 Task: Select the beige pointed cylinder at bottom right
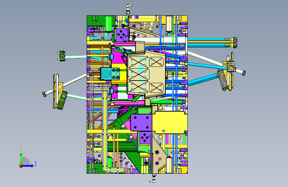click(x=169, y=165)
